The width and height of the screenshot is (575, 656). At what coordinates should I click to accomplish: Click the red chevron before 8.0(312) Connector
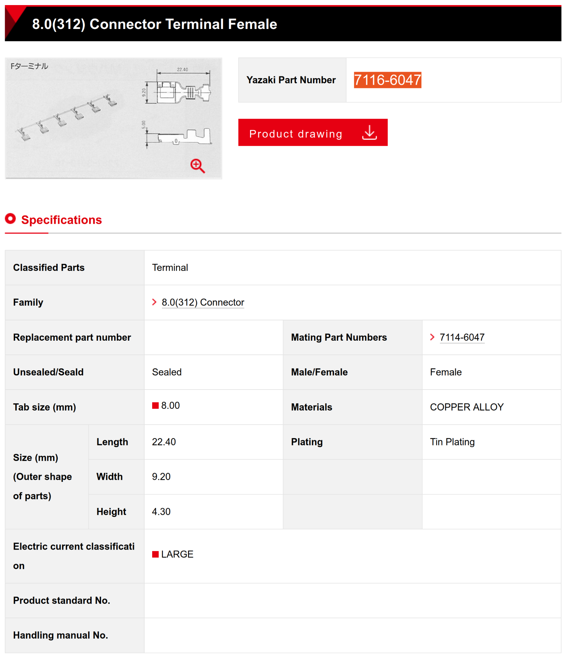(x=154, y=302)
